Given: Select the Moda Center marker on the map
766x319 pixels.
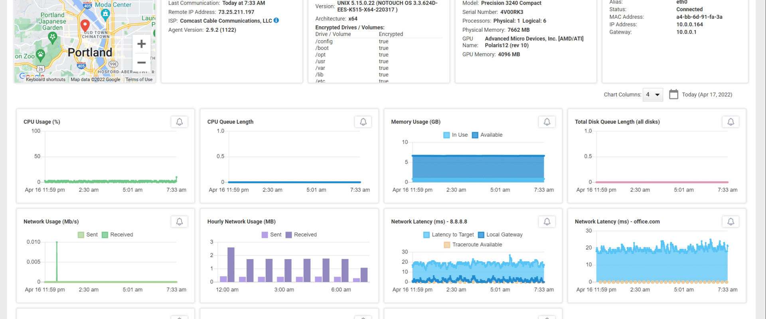Looking at the screenshot, I should [x=105, y=15].
